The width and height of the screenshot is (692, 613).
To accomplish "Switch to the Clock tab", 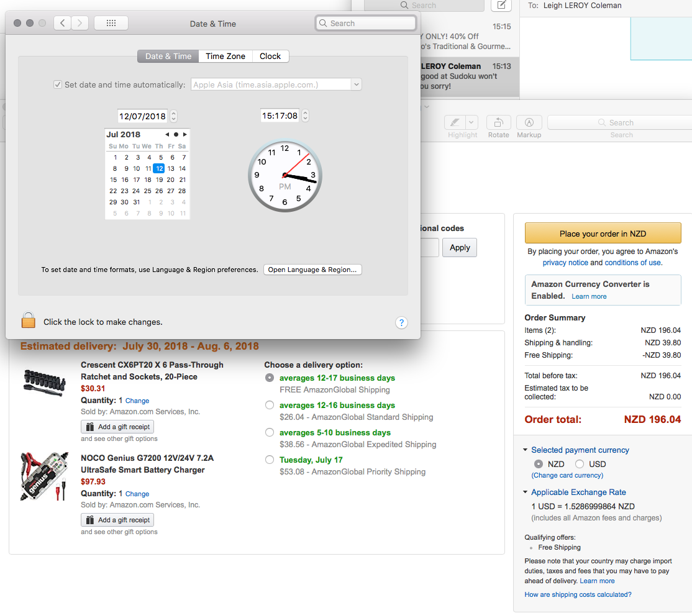I will [x=270, y=56].
